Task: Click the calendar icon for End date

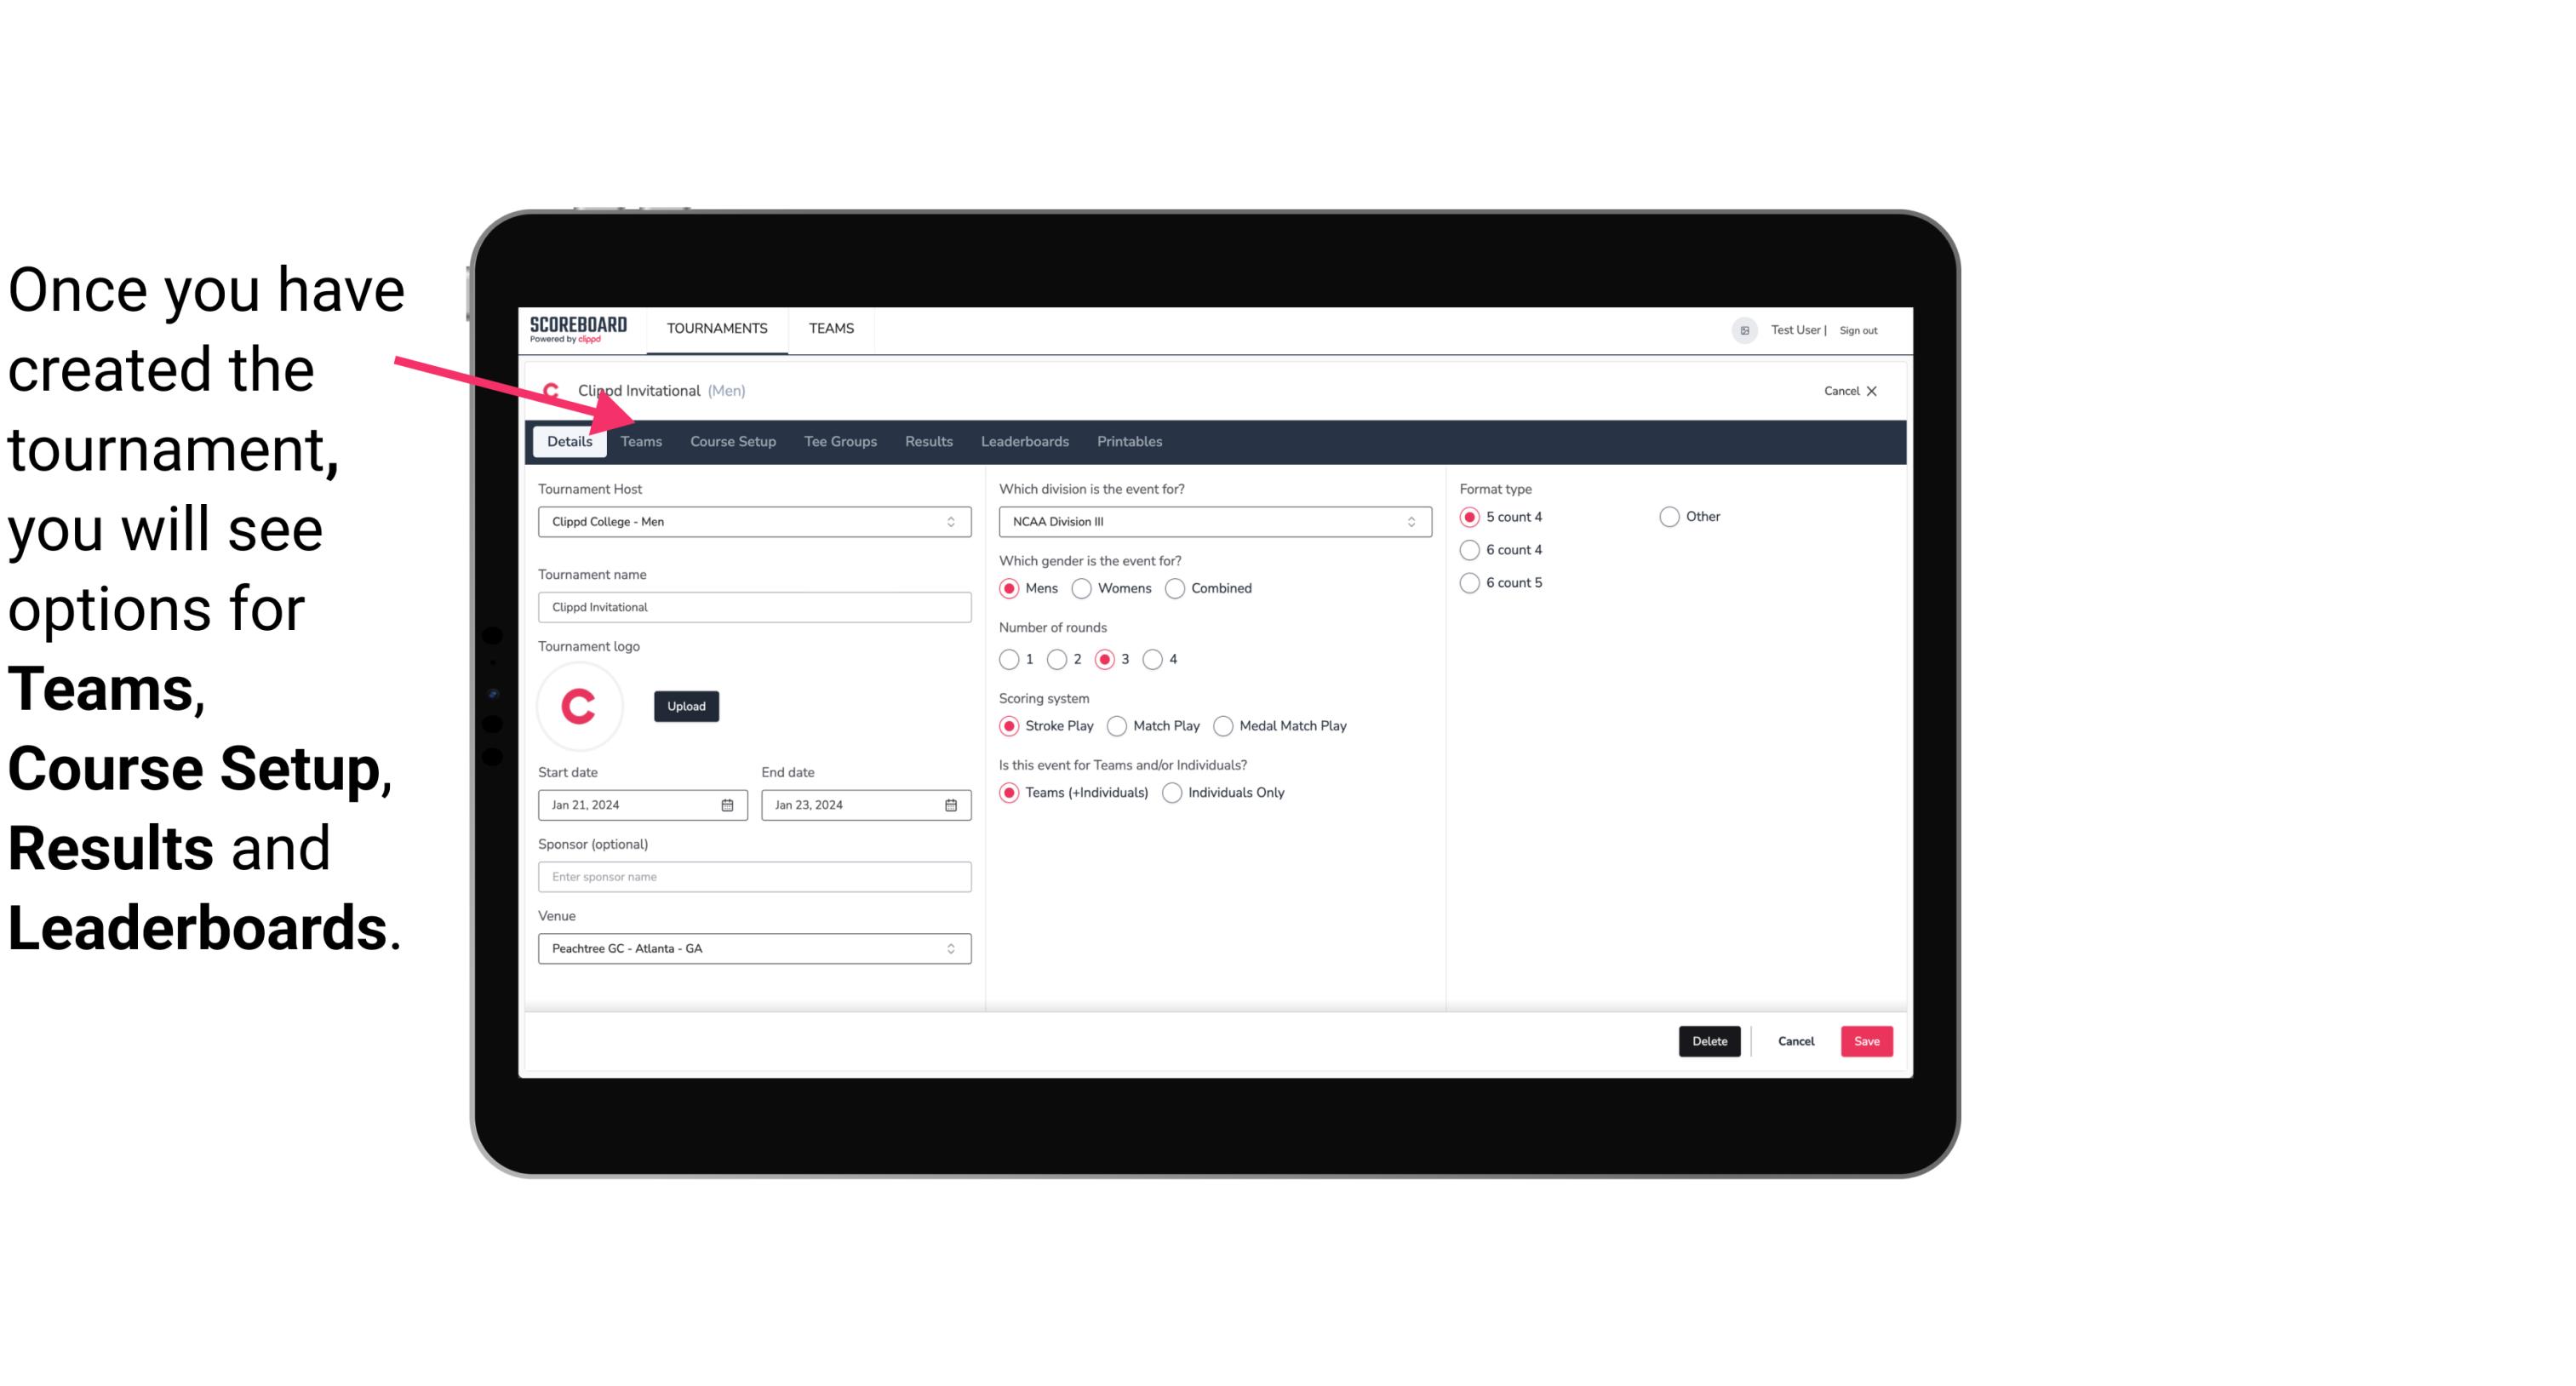Action: [952, 805]
